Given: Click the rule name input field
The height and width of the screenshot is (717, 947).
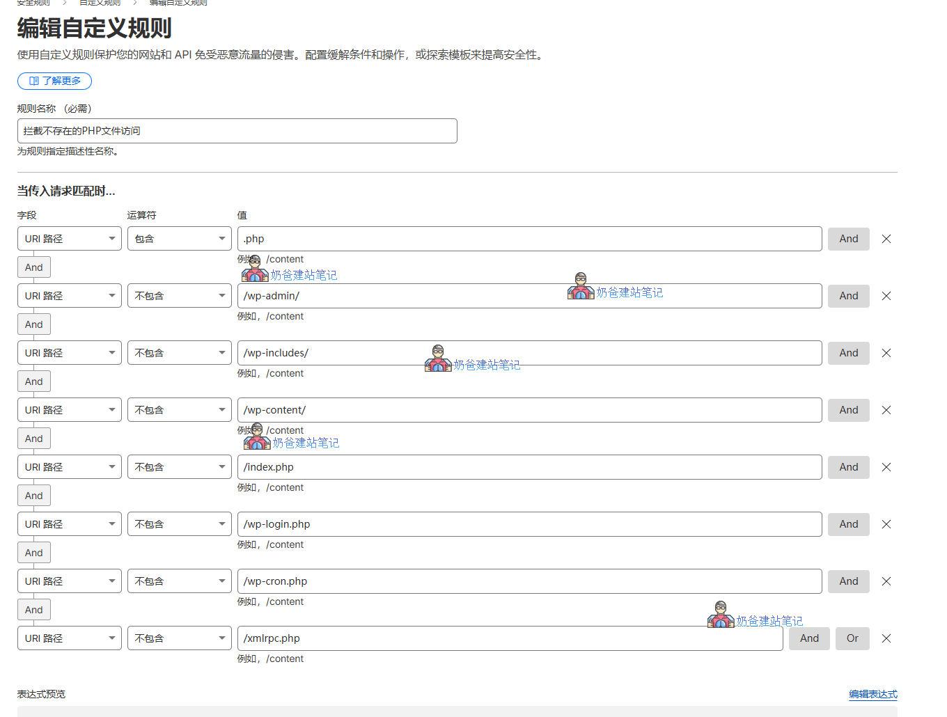Looking at the screenshot, I should 237,131.
